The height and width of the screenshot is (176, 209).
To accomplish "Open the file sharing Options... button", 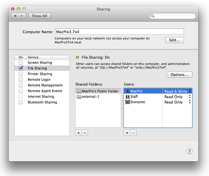I will point(179,75).
